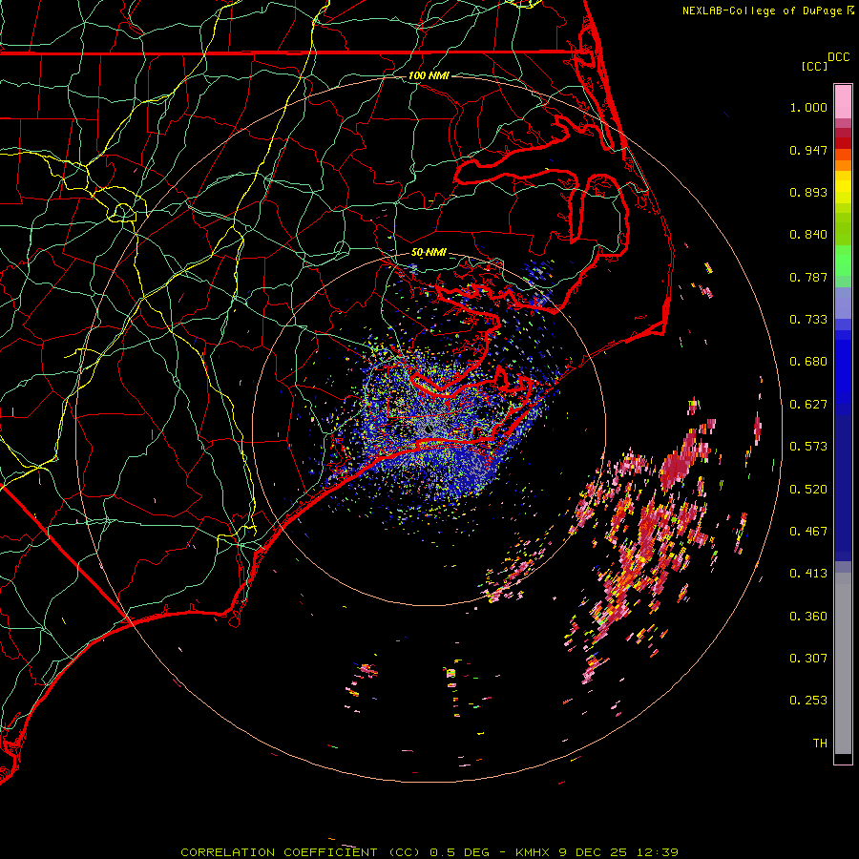Select the 0.467 colorbar value
Viewport: 859px width, 859px height.
coord(808,532)
